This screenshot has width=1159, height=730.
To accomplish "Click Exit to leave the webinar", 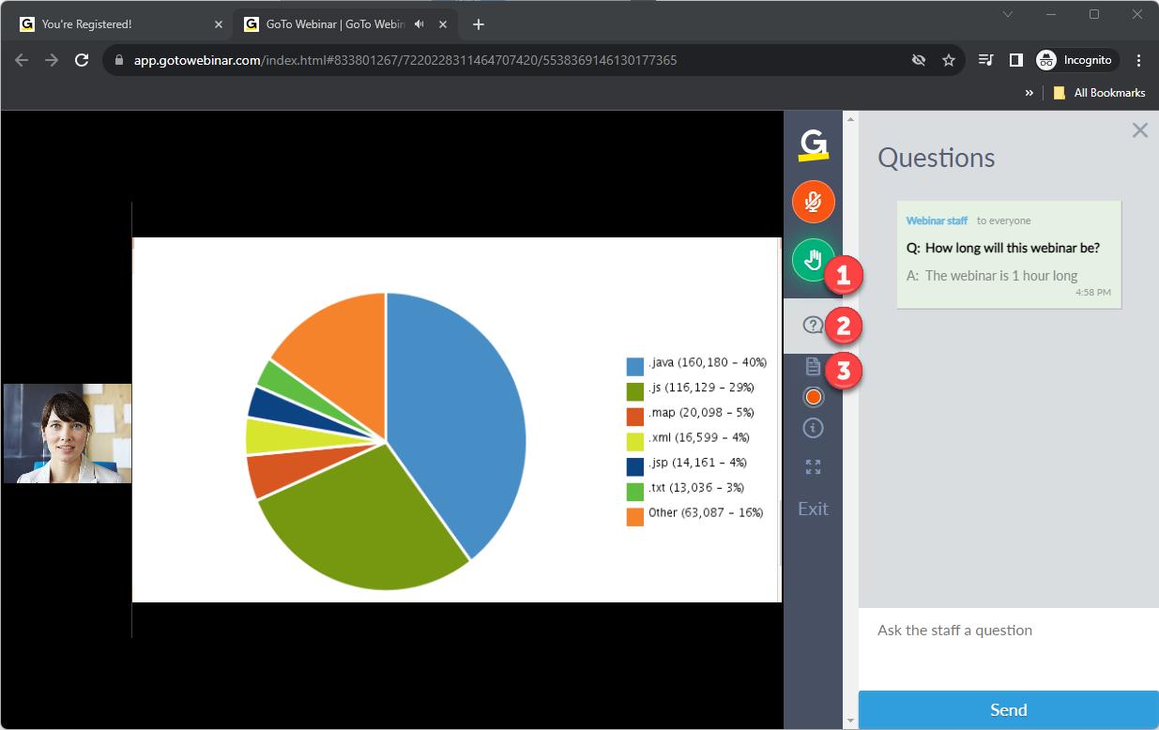I will [x=813, y=509].
